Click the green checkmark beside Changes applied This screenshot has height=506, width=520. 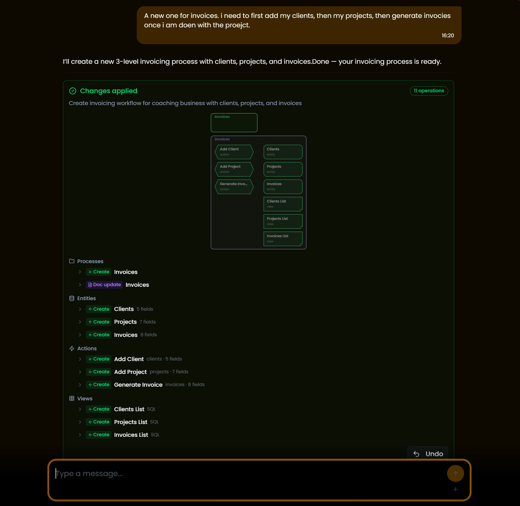(x=73, y=91)
